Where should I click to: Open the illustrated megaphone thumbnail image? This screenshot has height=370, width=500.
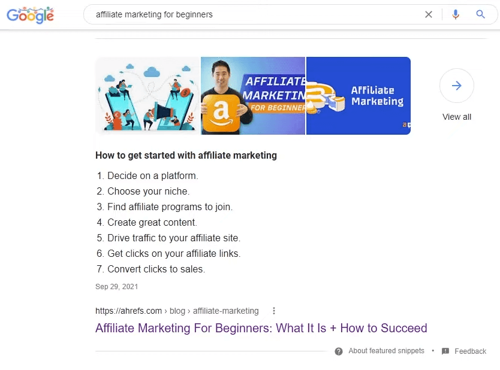[148, 96]
